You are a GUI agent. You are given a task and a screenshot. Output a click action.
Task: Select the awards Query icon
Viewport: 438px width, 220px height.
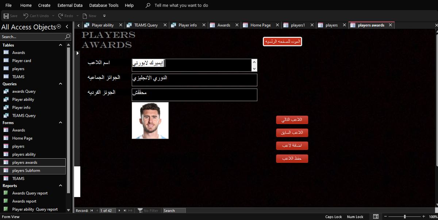coord(6,91)
